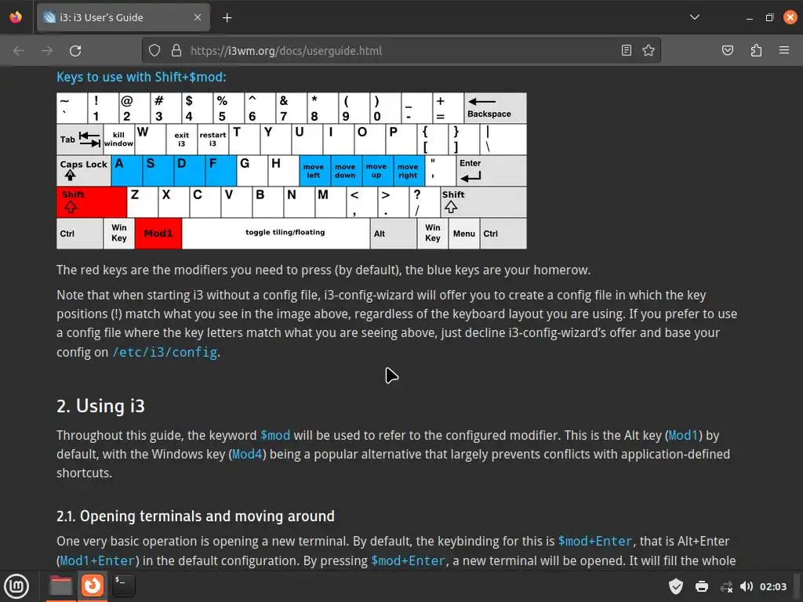
Task: Click '2.1. Opening terminals and moving around' heading
Action: pyautogui.click(x=195, y=516)
